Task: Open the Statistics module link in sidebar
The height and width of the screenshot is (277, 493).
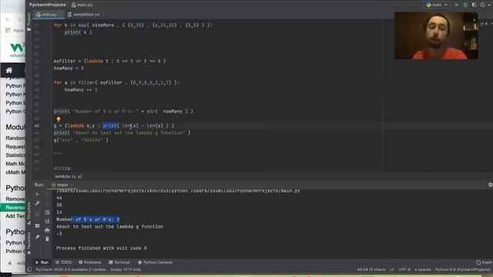Action: pyautogui.click(x=15, y=155)
